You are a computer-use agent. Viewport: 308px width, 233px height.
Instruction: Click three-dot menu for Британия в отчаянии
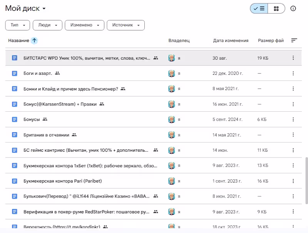click(293, 135)
